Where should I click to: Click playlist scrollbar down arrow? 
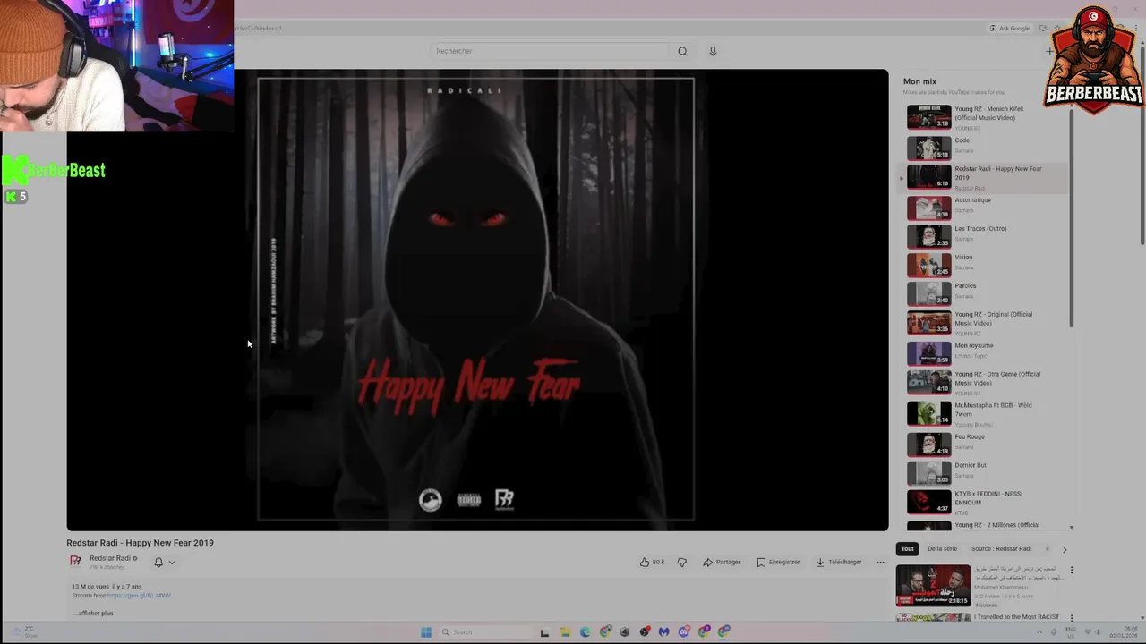(1071, 527)
